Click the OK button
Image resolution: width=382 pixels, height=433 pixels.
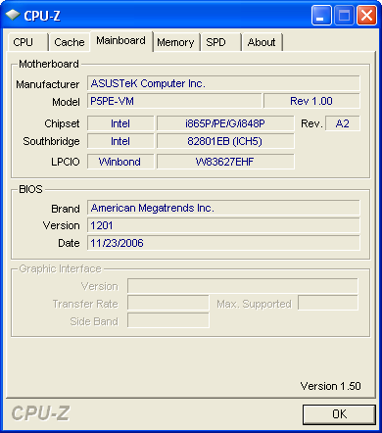[x=339, y=414]
